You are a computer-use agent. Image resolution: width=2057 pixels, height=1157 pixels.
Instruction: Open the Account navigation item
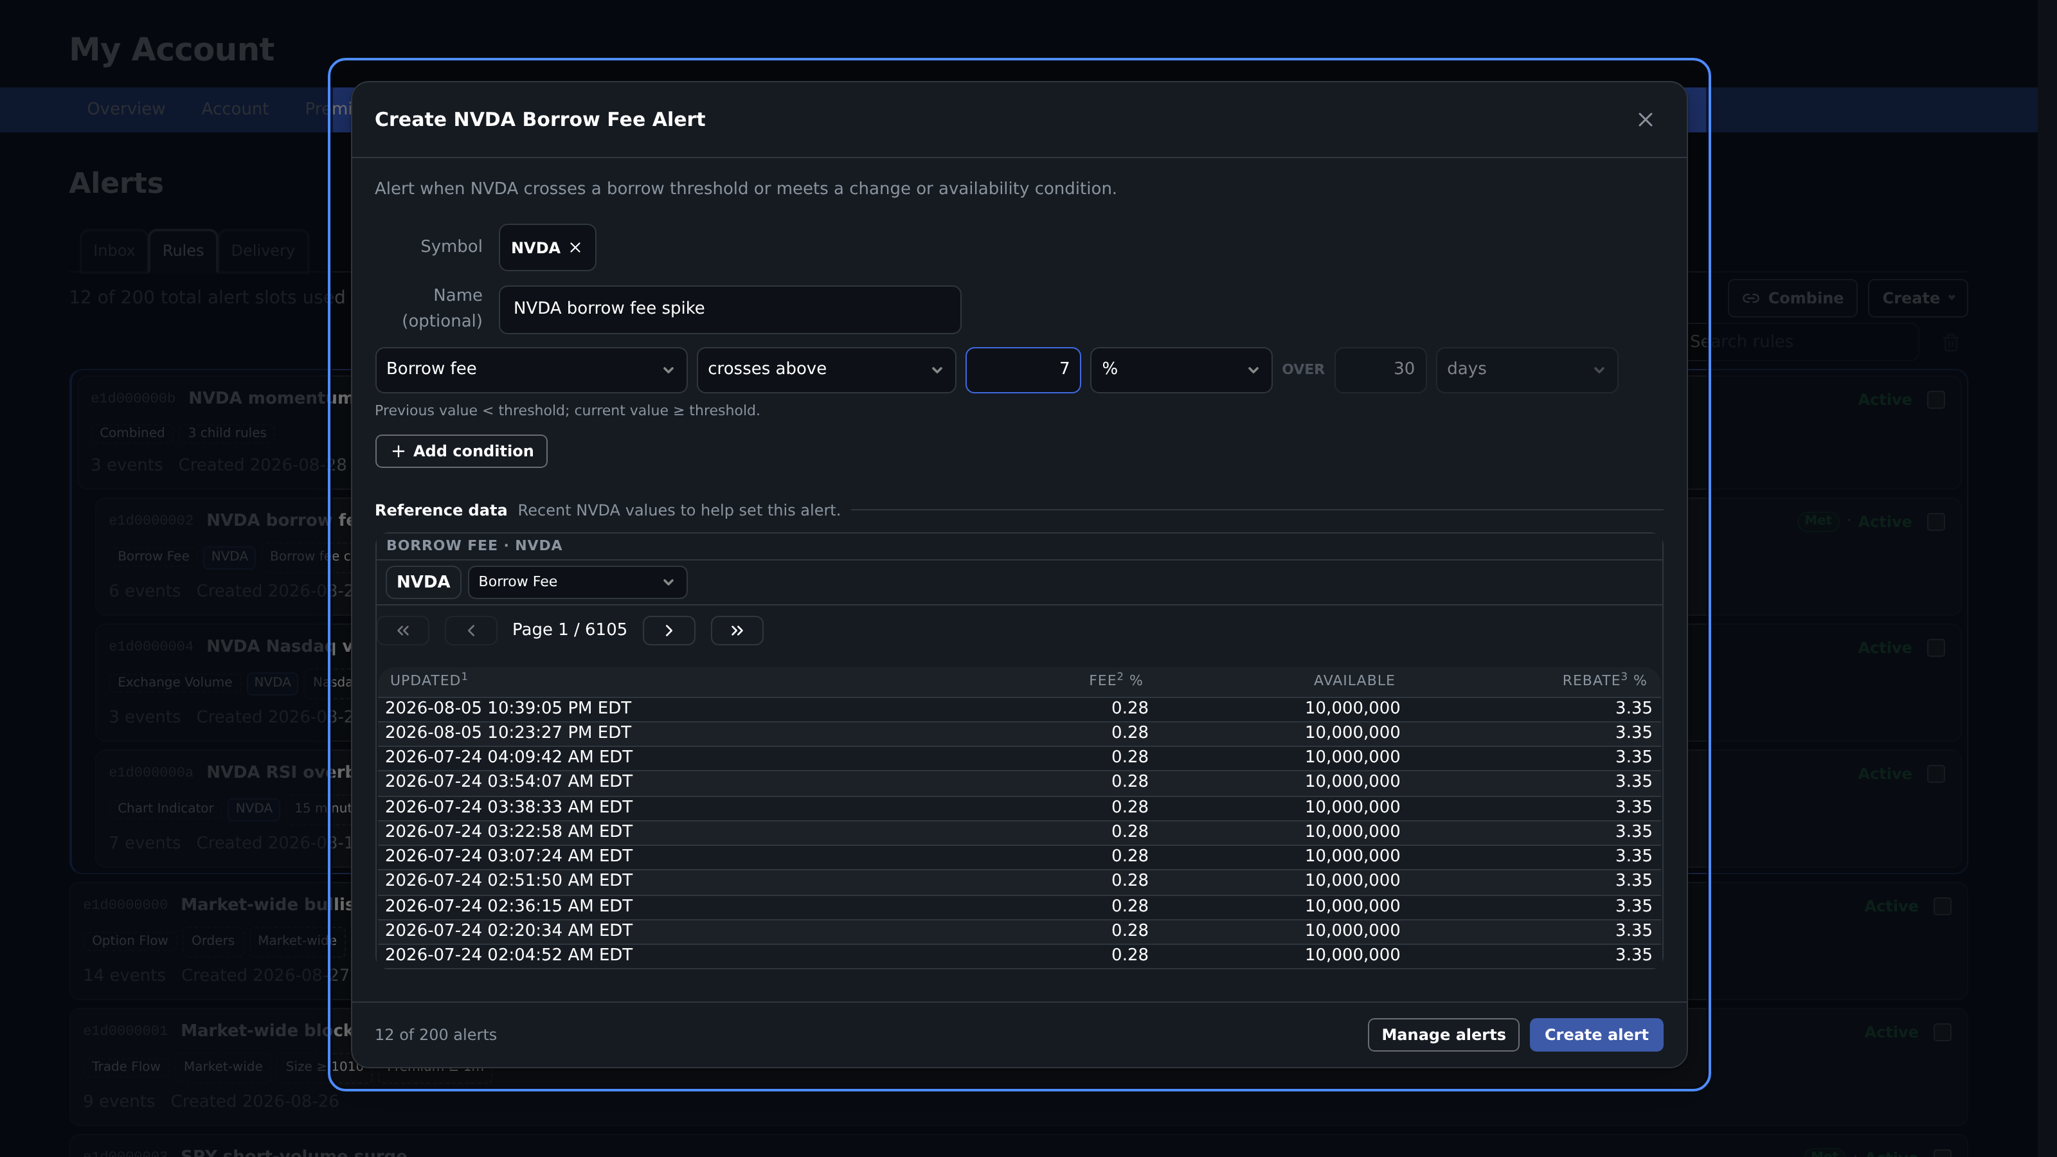[x=235, y=109]
